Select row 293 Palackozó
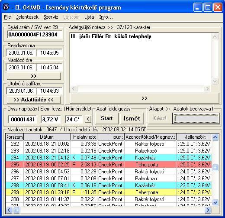Image resolution: width=225 pixels, height=218 pixels. [x=109, y=151]
